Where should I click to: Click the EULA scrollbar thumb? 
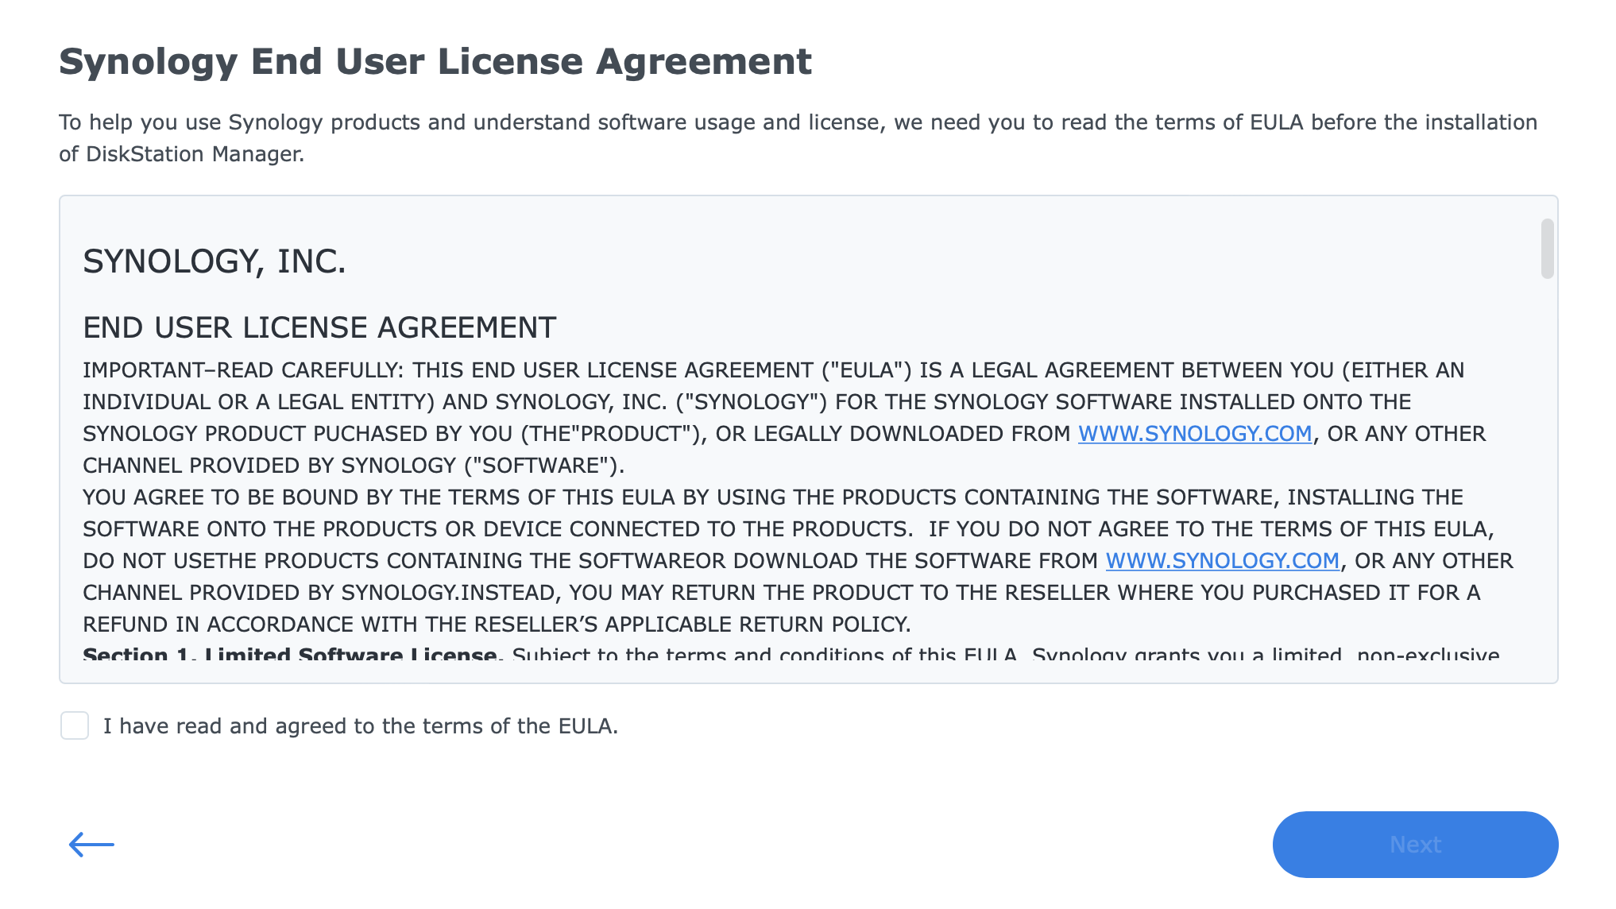1547,249
